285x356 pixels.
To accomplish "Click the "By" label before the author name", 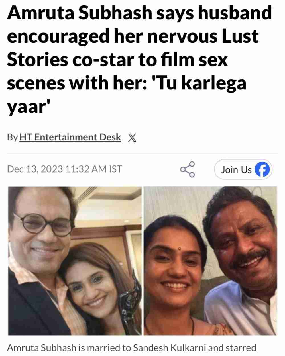I will [12, 137].
